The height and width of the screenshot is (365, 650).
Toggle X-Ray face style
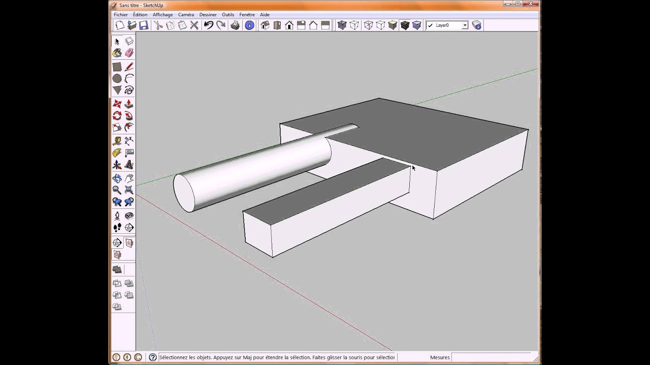(342, 25)
